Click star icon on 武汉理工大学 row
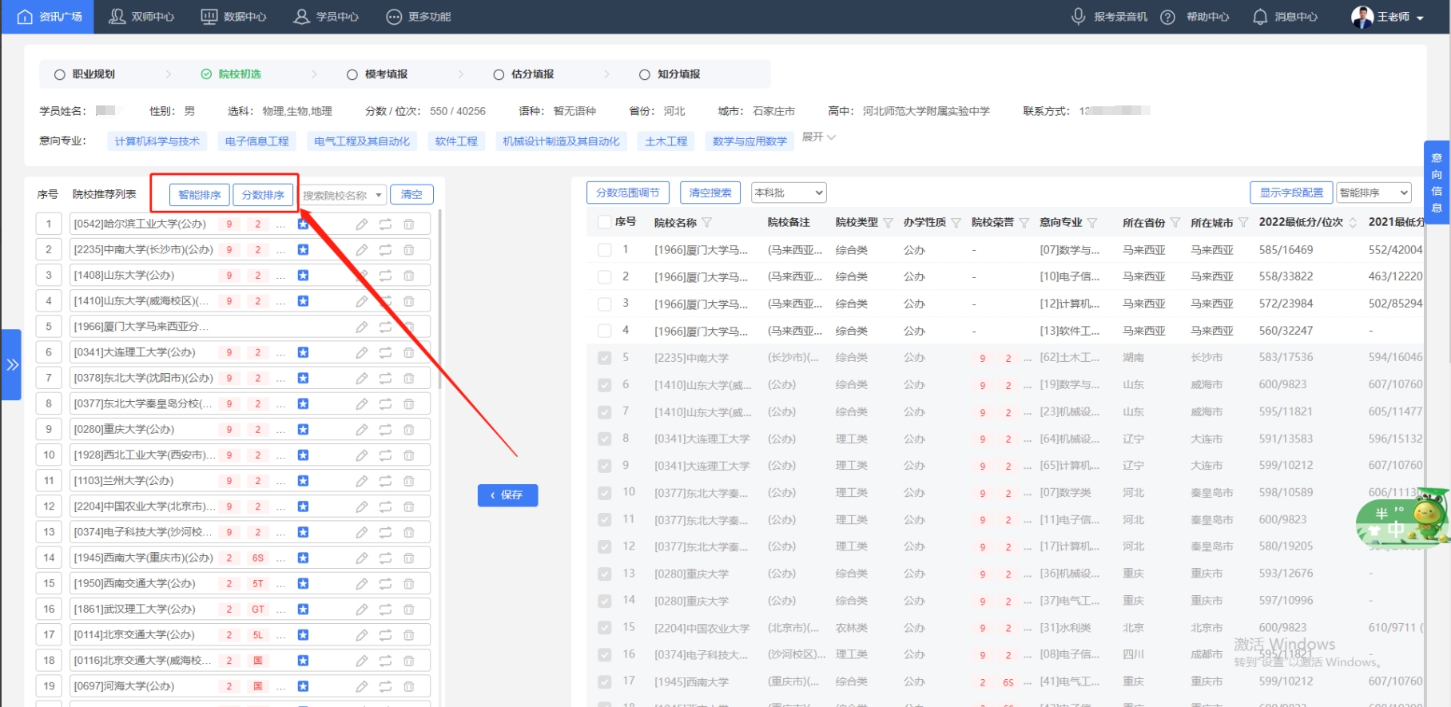The image size is (1451, 707). point(303,610)
